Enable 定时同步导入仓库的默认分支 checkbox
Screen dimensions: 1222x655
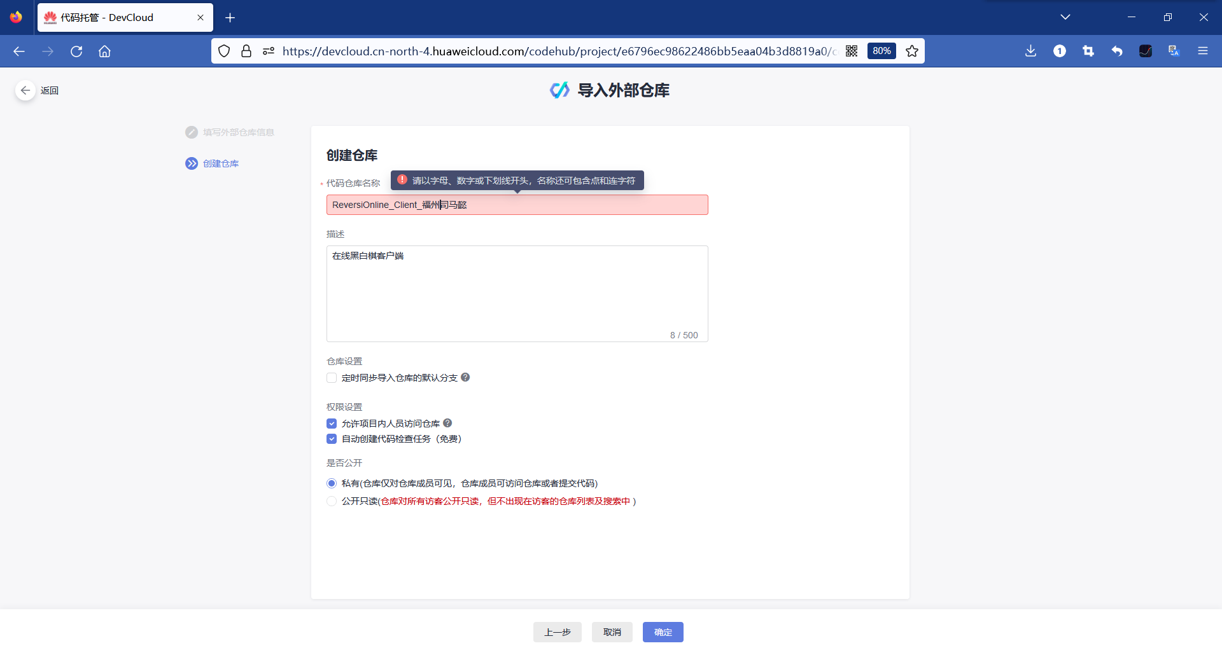click(332, 377)
